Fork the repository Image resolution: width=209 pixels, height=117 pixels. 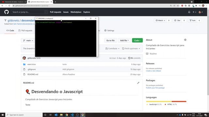[193, 20]
